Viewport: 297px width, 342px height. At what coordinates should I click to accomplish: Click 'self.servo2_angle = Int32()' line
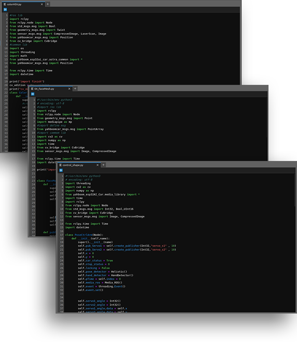click(x=99, y=305)
